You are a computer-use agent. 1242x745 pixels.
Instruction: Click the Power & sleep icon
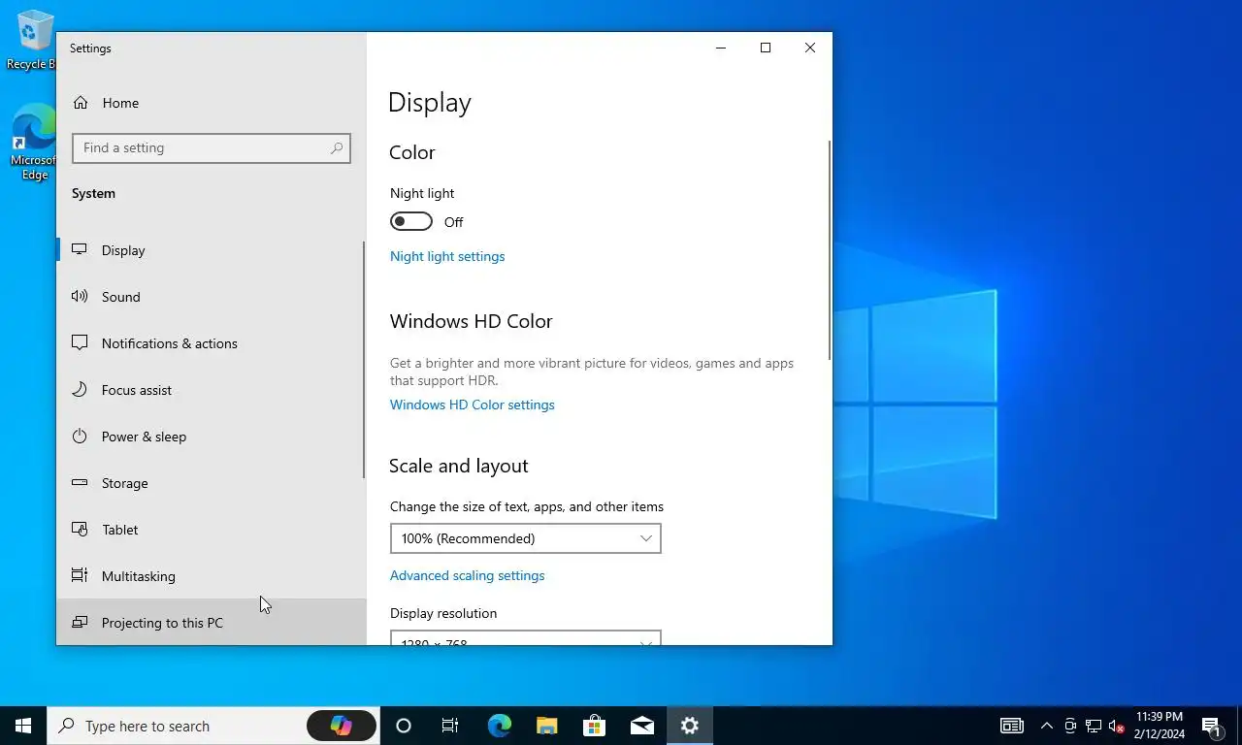pos(80,437)
